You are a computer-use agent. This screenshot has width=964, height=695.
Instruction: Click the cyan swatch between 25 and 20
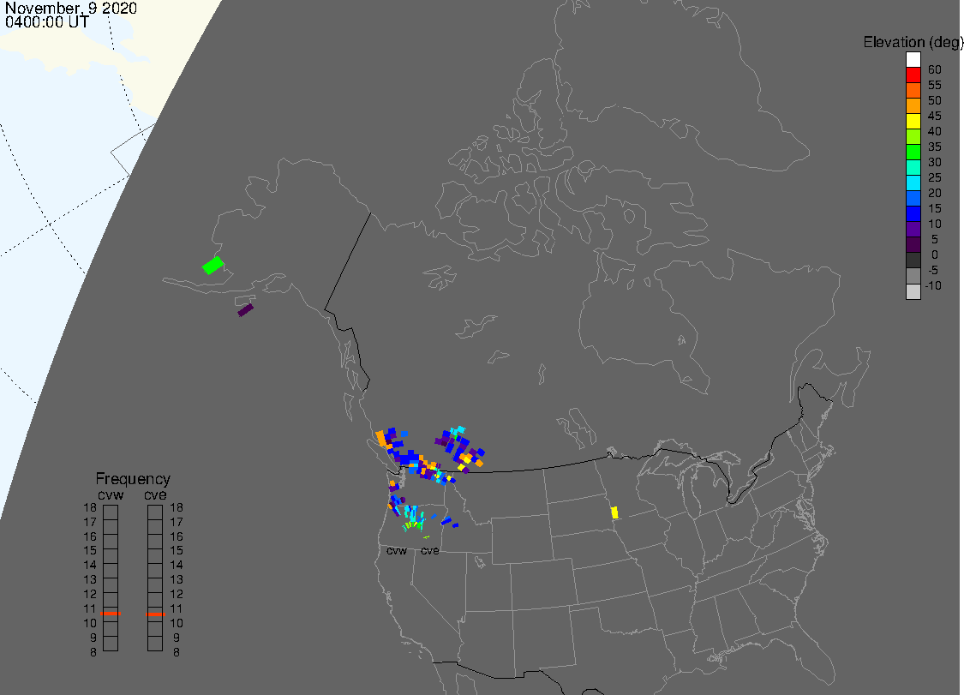click(913, 182)
